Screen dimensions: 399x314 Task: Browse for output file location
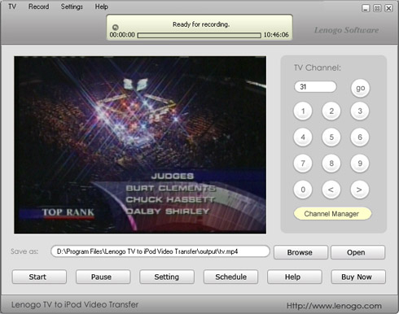pyautogui.click(x=300, y=252)
